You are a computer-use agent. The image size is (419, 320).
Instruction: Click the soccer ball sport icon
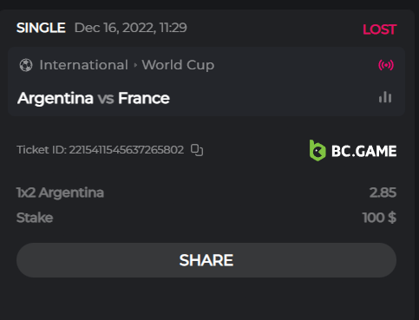coord(26,65)
